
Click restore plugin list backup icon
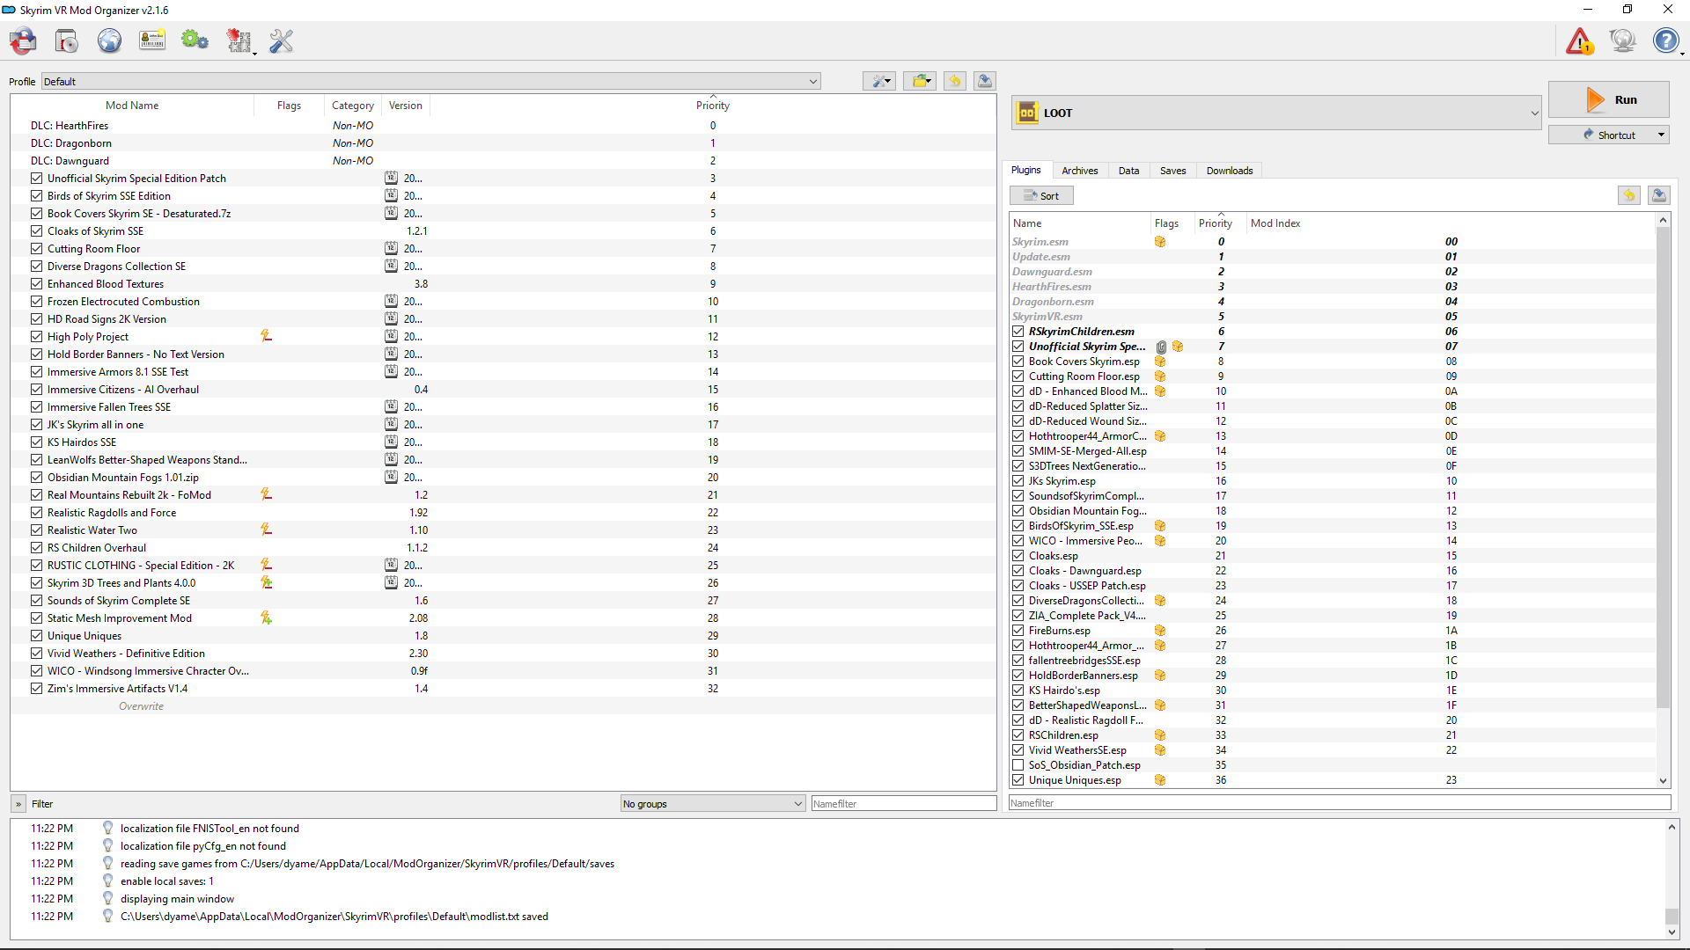tap(1629, 195)
